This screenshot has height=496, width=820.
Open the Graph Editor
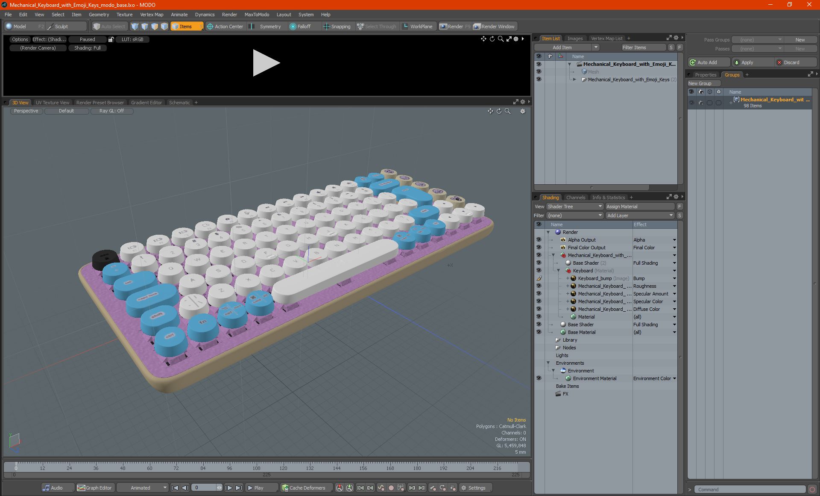click(x=94, y=488)
